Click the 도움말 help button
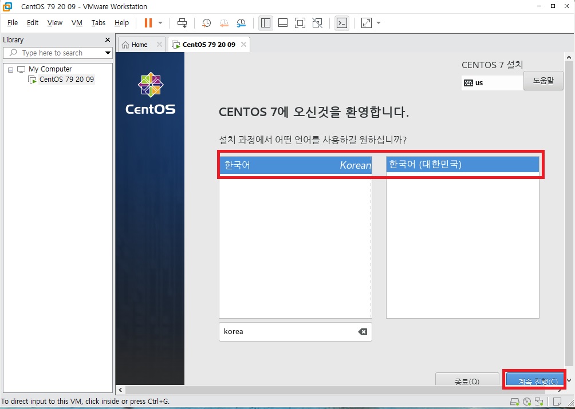Viewport: 575px width, 409px height. point(543,81)
